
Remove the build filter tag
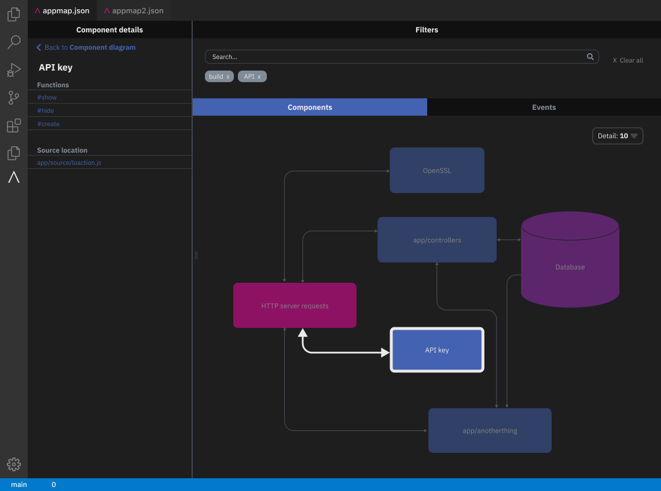coord(228,76)
